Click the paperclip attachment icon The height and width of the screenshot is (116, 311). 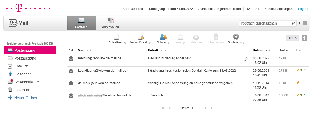point(246,59)
